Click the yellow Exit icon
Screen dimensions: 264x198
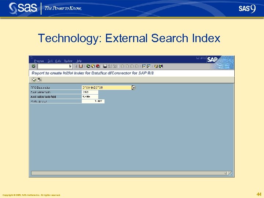pos(93,66)
